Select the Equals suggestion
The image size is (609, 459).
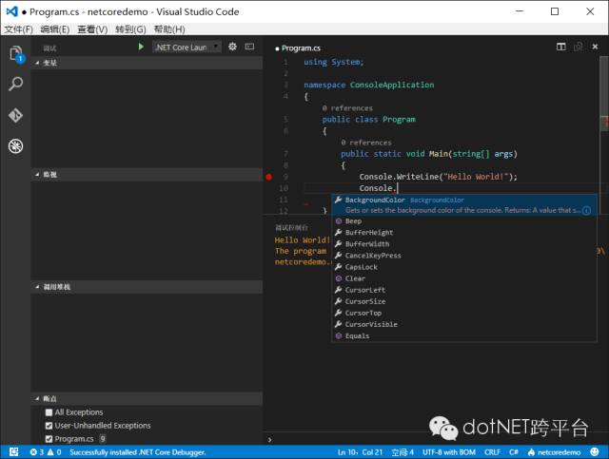tap(463, 335)
